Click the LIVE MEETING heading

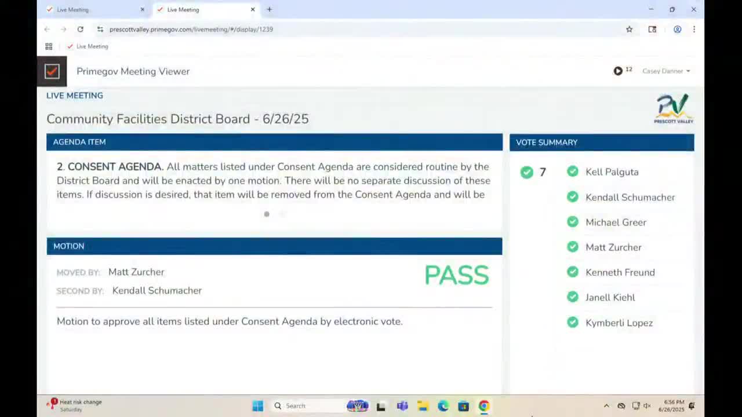75,96
